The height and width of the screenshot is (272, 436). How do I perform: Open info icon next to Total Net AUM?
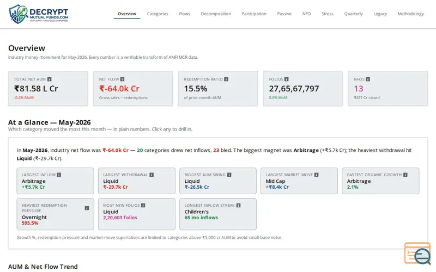click(50, 79)
